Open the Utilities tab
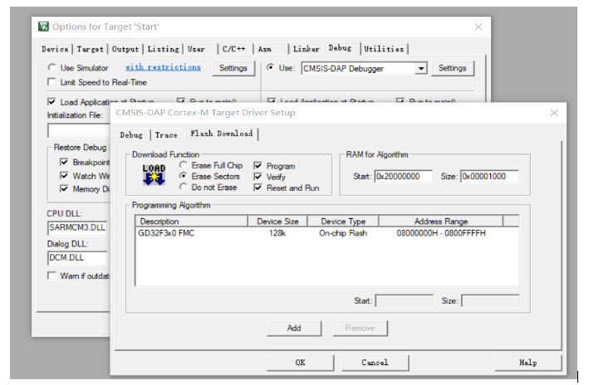589x385 pixels. tap(383, 49)
